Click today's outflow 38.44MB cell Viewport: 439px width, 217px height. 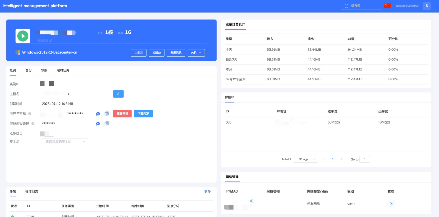tap(314, 50)
